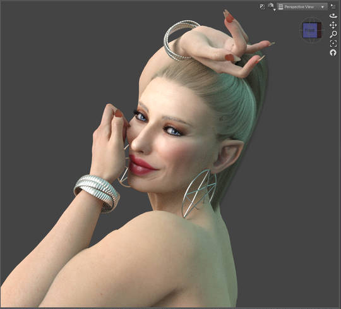
Task: Select the silver bracelet on lower wrist
Action: point(97,193)
